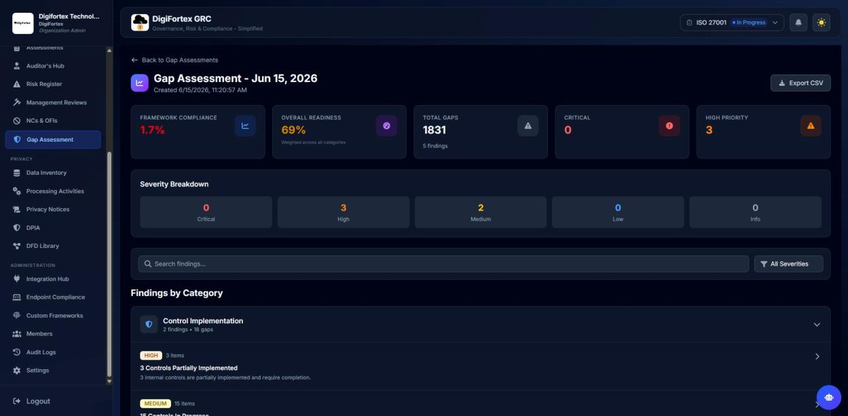Click the Framework Compliance chart icon
This screenshot has width=848, height=416.
(x=245, y=125)
